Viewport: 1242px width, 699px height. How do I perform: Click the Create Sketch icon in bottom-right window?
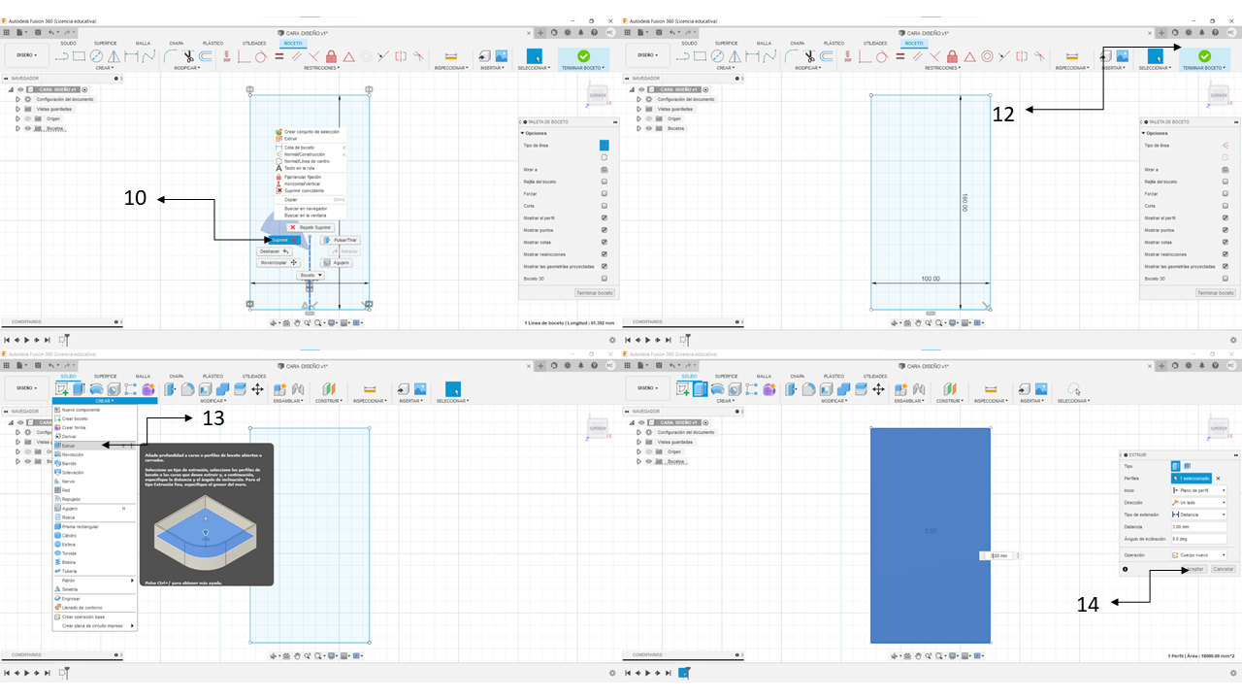click(682, 389)
